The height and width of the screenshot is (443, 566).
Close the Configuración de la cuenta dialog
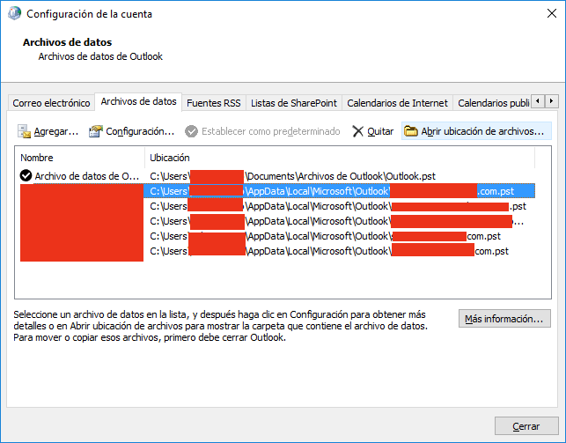pyautogui.click(x=552, y=14)
